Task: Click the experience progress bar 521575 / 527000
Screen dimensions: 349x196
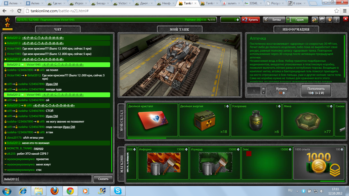Action: pyautogui.click(x=116, y=20)
